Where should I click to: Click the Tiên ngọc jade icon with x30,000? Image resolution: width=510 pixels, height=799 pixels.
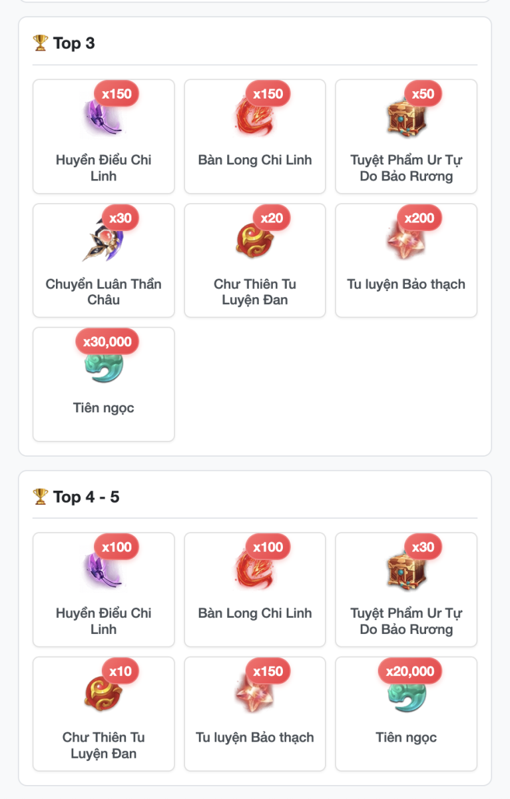[x=103, y=364]
